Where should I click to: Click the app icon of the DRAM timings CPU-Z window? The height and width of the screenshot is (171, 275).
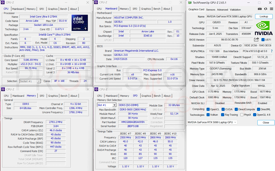(x=3, y=89)
